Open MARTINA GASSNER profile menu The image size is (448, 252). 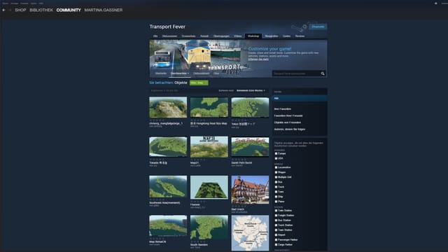(x=104, y=10)
